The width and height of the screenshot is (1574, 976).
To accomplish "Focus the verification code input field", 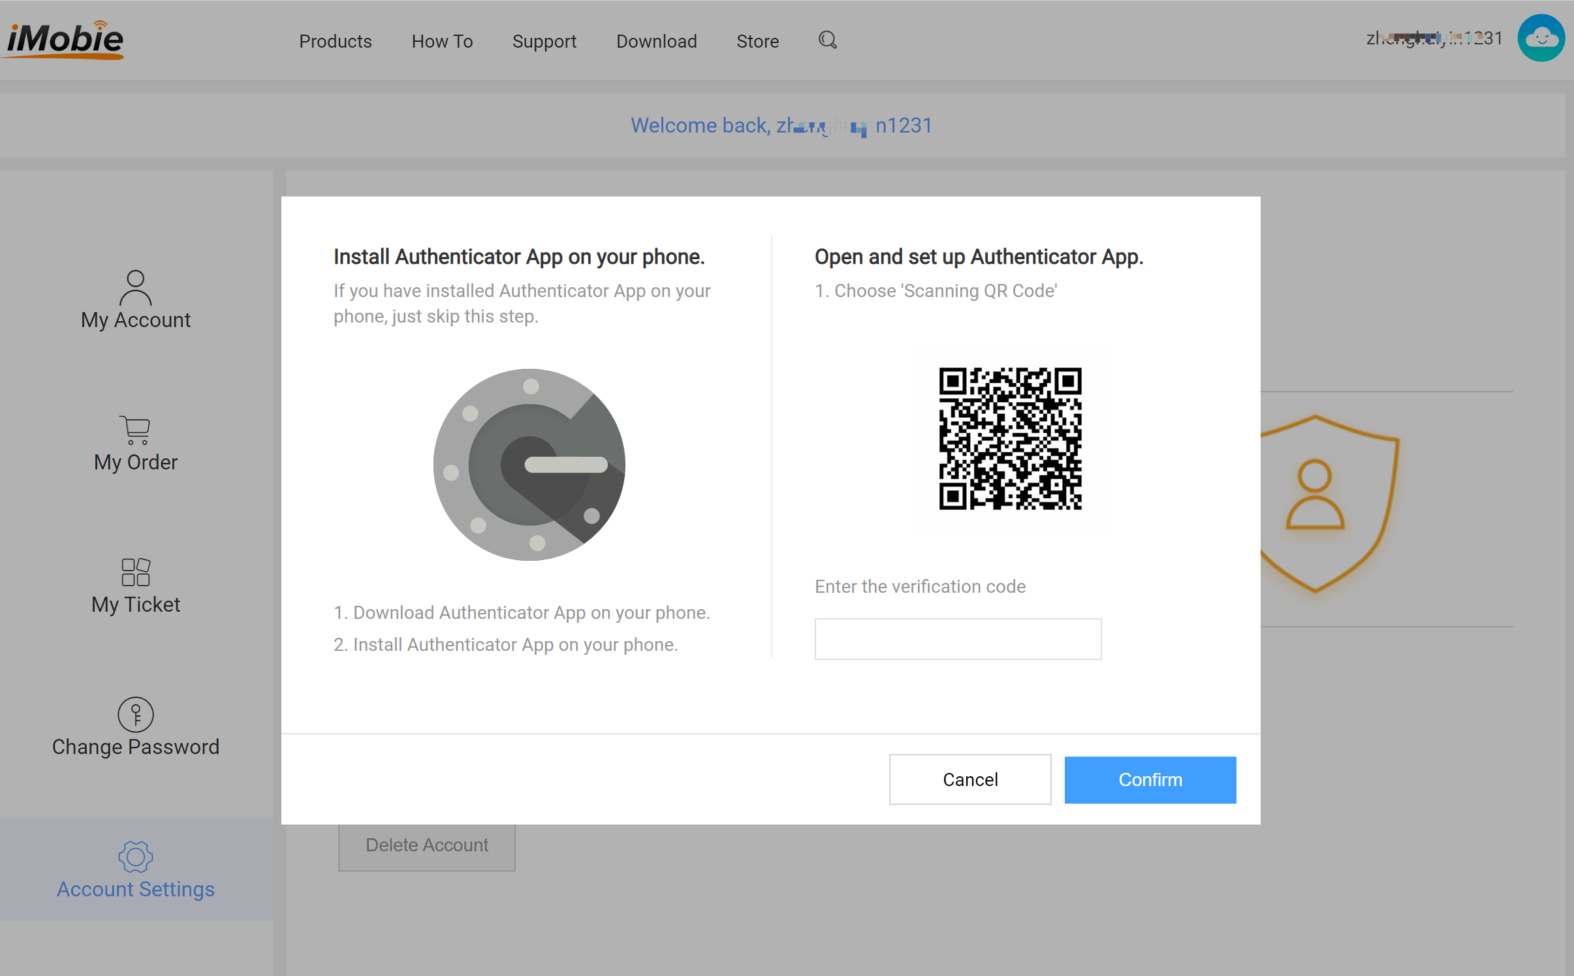I will (x=958, y=639).
